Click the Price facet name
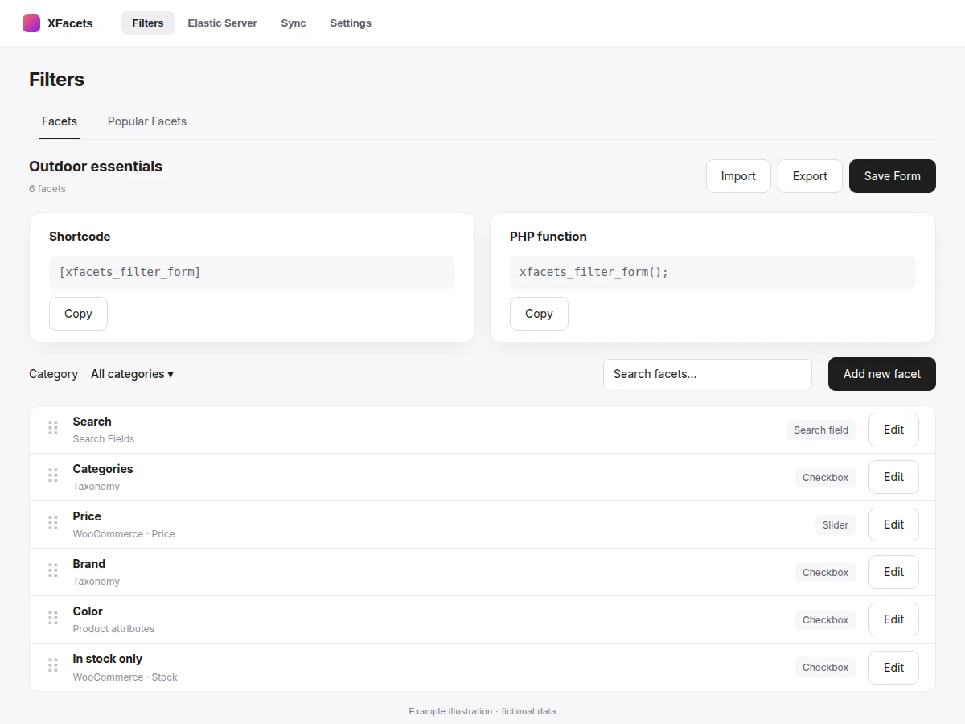This screenshot has height=724, width=965. (x=87, y=516)
